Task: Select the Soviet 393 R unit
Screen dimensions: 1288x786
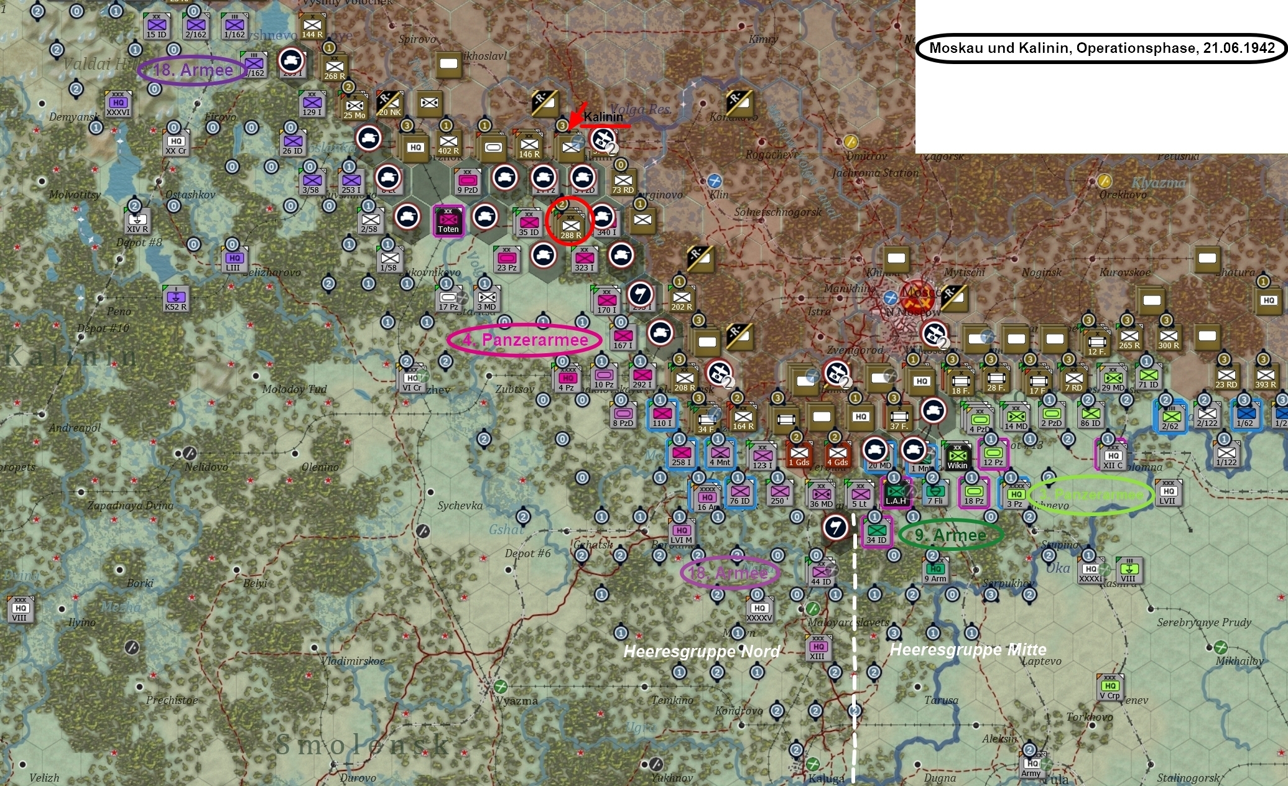Action: (x=1265, y=377)
